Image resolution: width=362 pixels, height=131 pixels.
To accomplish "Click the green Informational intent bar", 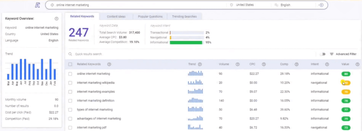I will (186, 42).
